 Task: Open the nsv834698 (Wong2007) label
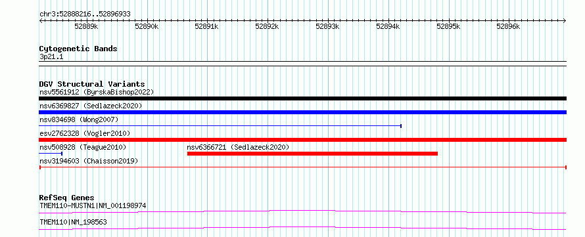(x=79, y=119)
